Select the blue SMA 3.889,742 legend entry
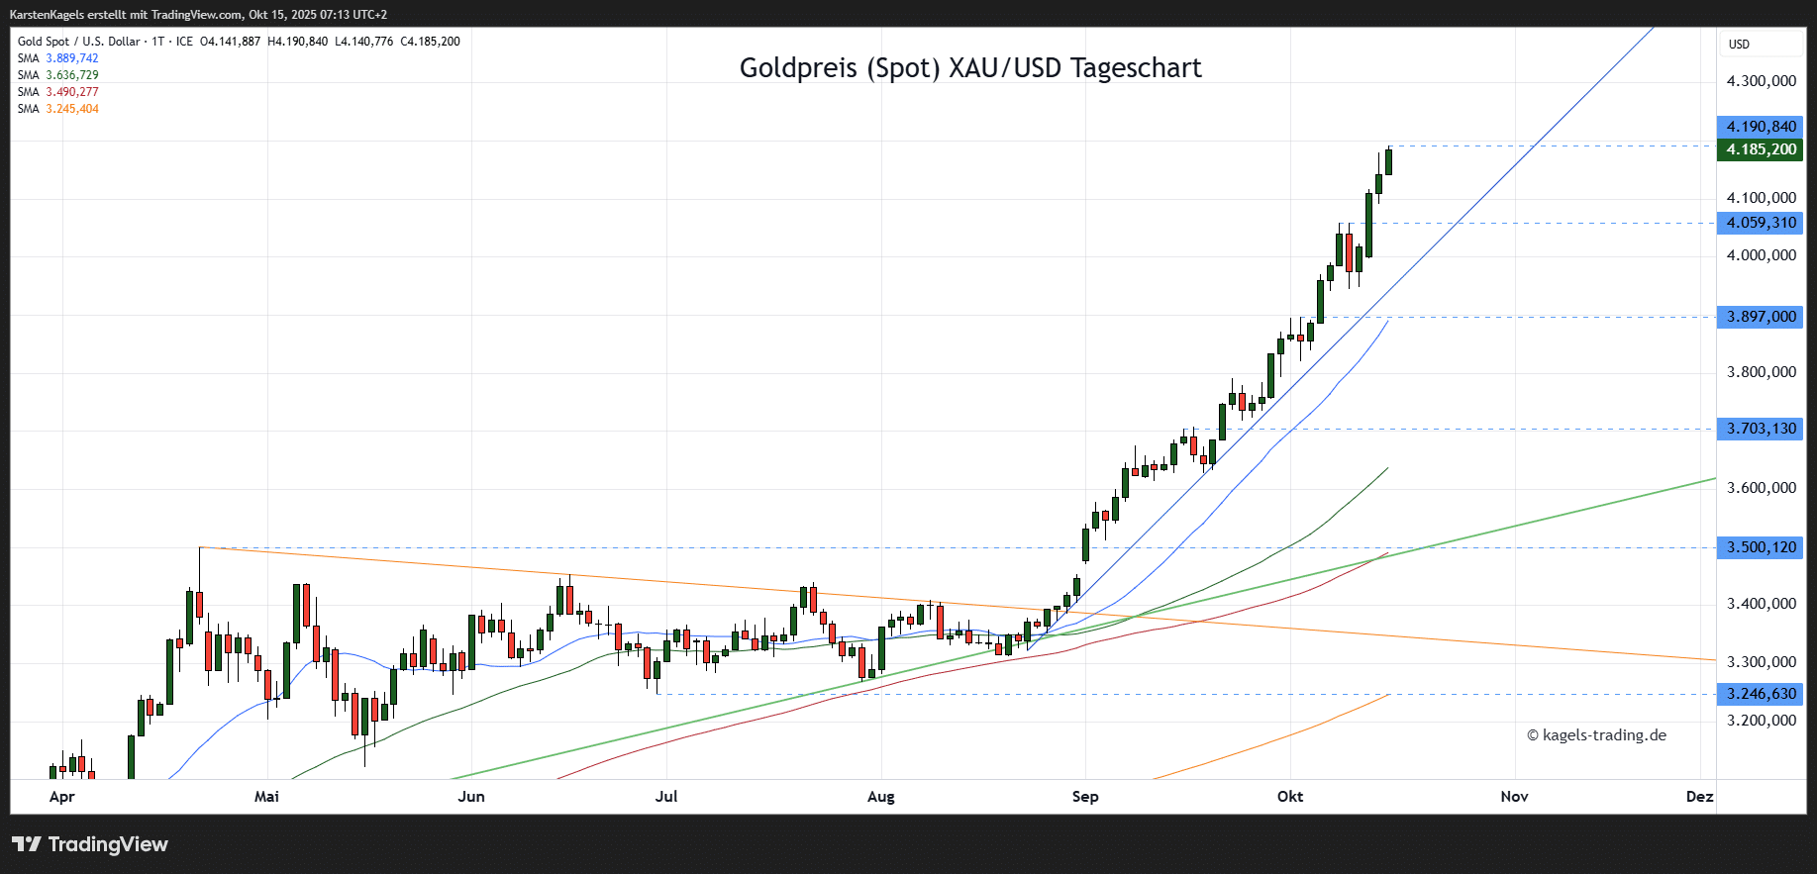The width and height of the screenshot is (1817, 874). coord(58,58)
